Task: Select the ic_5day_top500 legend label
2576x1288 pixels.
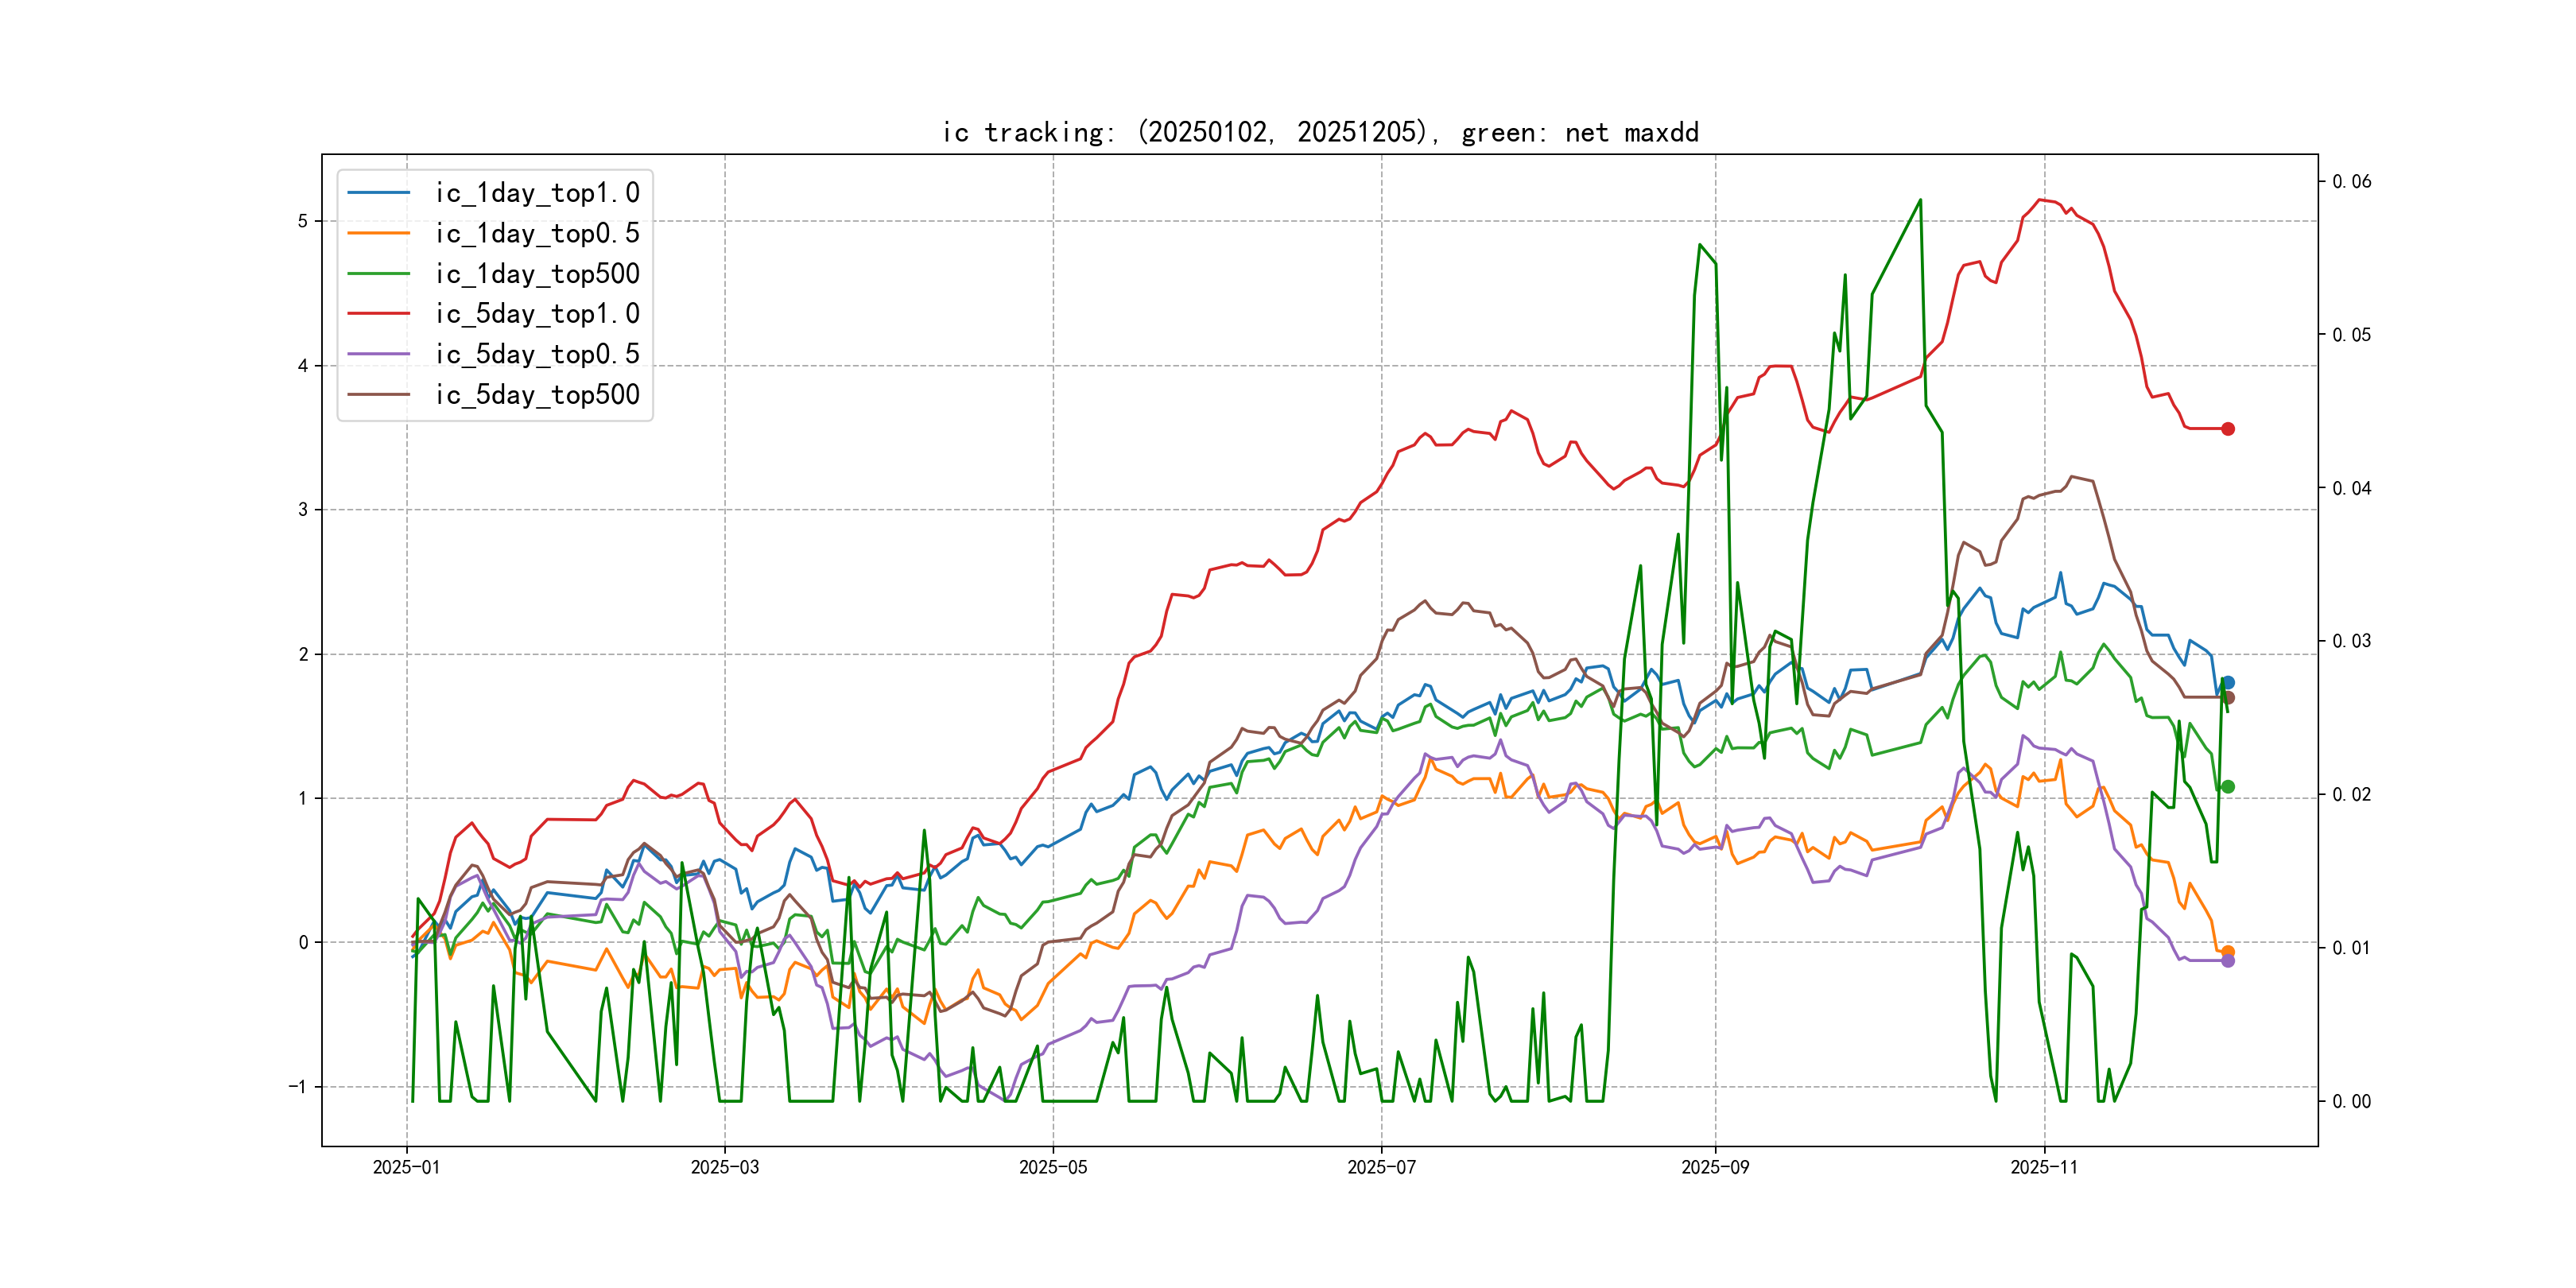Action: point(537,395)
